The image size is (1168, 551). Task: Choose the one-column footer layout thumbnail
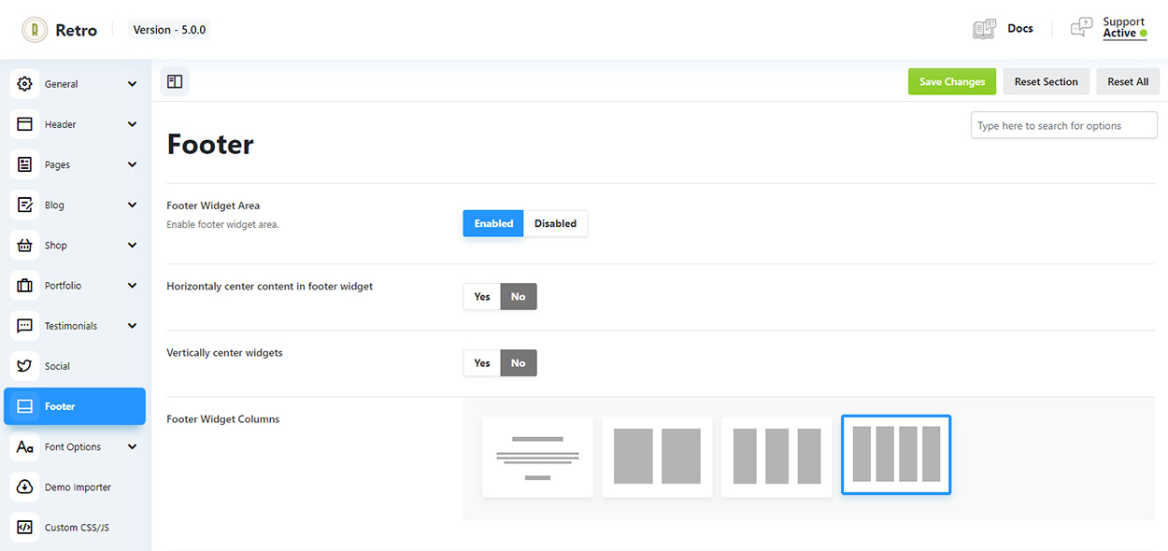pos(537,457)
